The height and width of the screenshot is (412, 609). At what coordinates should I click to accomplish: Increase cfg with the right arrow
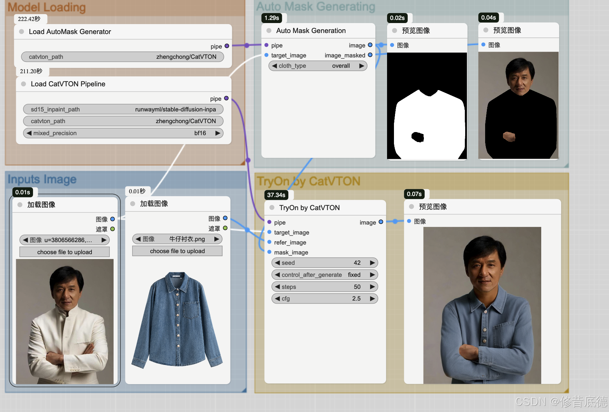[x=372, y=299]
